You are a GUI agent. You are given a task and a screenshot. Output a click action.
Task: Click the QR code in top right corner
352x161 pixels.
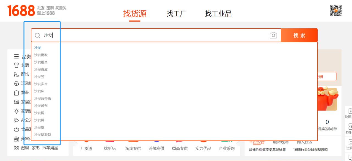pyautogui.click(x=336, y=11)
